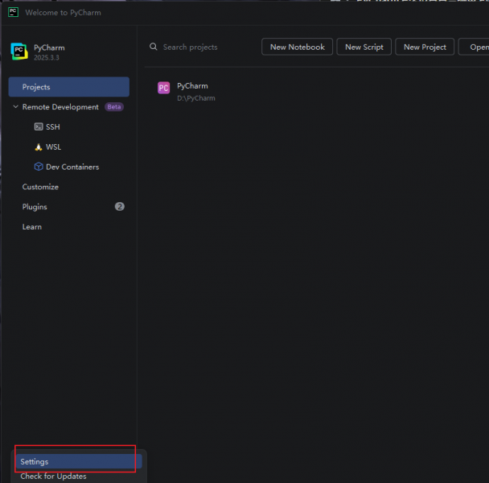The width and height of the screenshot is (489, 483).
Task: Click the WSL penguin icon
Action: pyautogui.click(x=39, y=147)
